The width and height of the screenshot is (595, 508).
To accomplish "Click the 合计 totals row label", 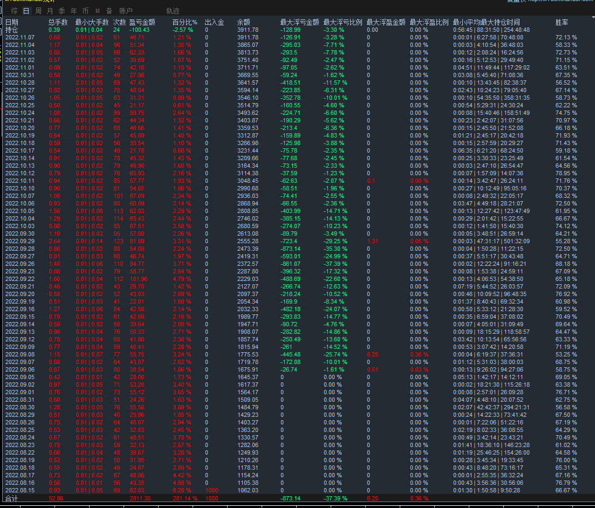I will pyautogui.click(x=12, y=498).
